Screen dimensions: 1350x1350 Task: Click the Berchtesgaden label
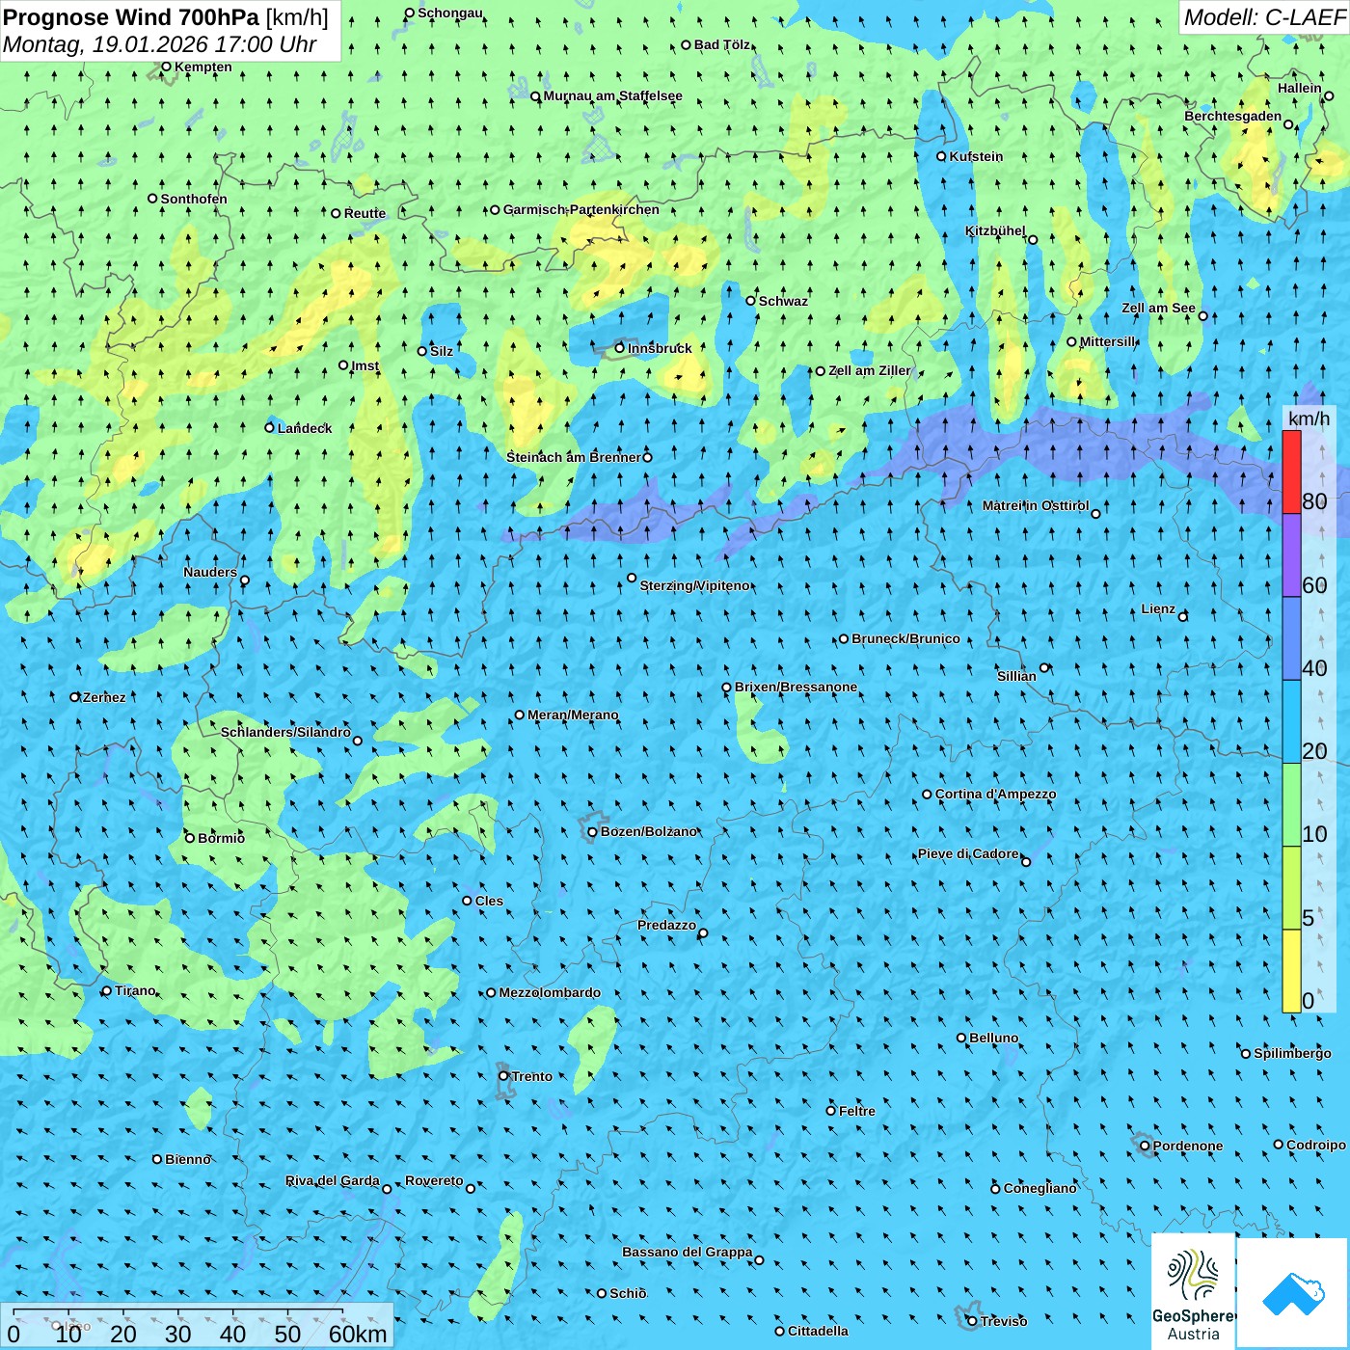tap(1232, 116)
